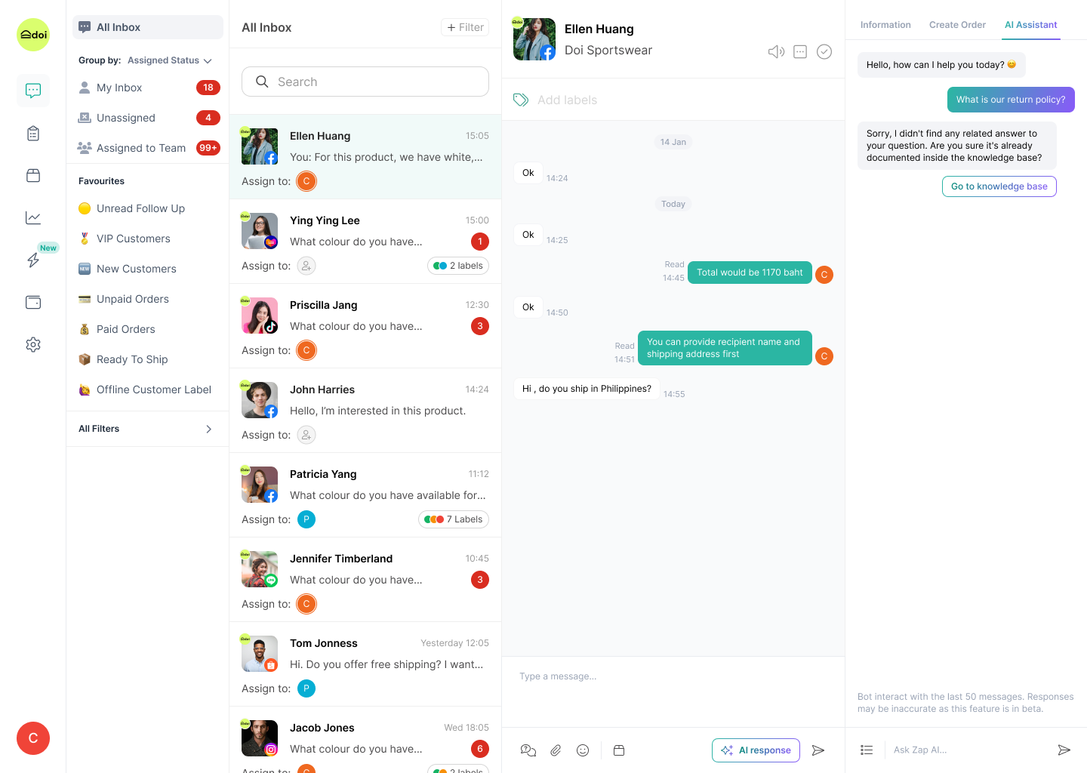The image size is (1087, 773).
Task: Open the New automation lightning icon
Action: 33,260
